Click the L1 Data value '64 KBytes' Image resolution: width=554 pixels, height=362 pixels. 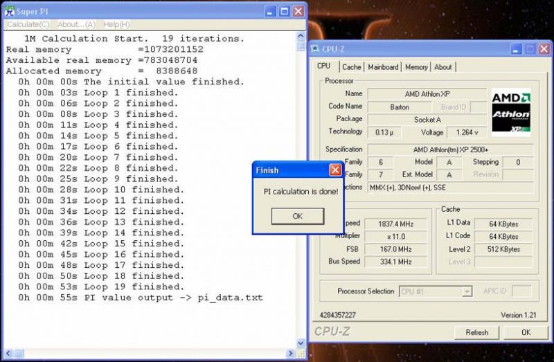503,224
